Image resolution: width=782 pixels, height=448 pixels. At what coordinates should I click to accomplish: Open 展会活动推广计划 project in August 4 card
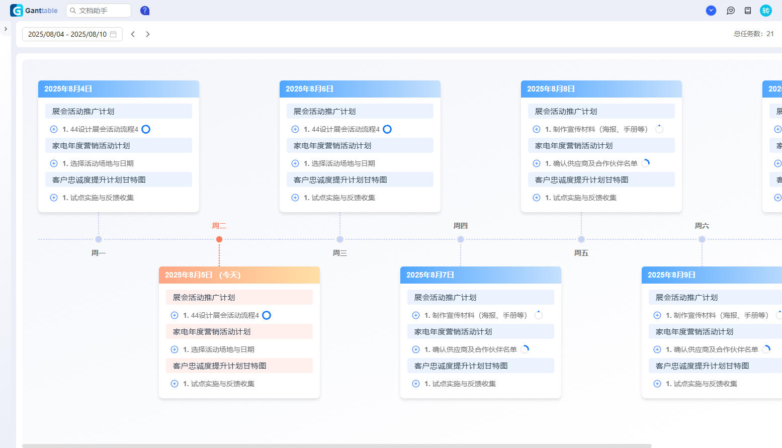pos(119,111)
